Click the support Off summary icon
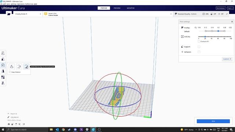Viewport: 235px width, 132px height. (211, 14)
